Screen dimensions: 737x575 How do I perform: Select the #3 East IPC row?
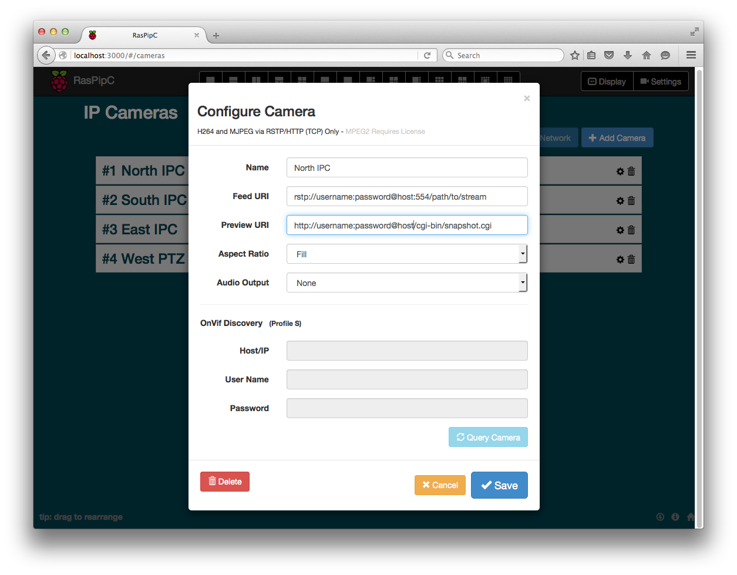369,229
